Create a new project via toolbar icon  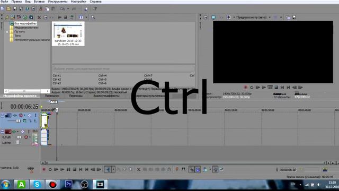point(3,8)
